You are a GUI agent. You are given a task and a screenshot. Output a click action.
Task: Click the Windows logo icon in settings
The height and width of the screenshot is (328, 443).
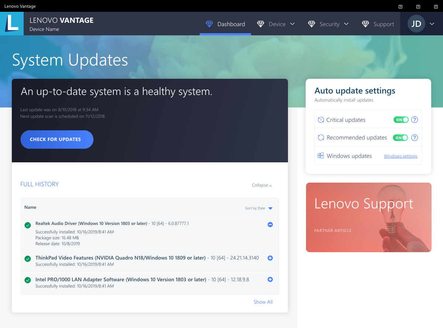coord(321,156)
